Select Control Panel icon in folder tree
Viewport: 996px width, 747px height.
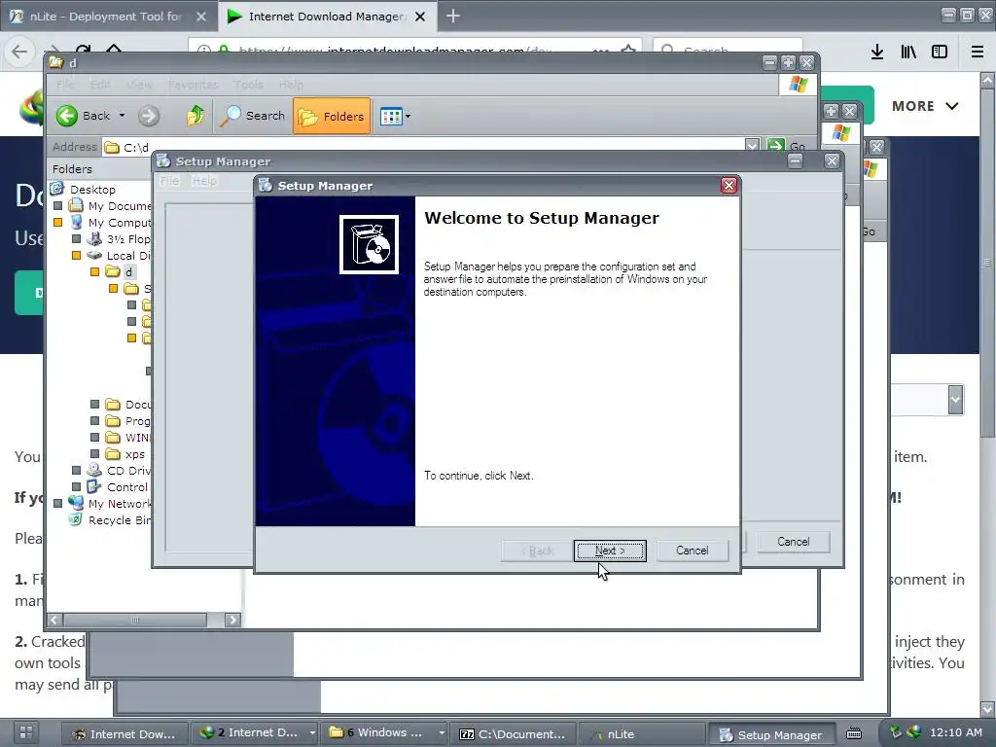(x=94, y=486)
